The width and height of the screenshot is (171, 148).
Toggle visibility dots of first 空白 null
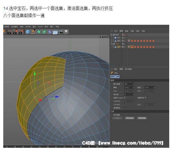coord(125,35)
